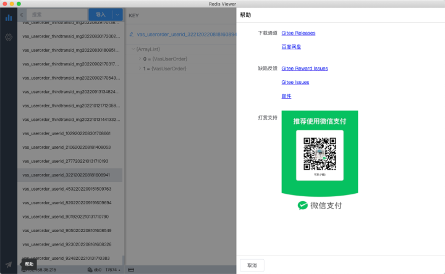Open the Gitee Issues link
445x274 pixels.
click(295, 82)
